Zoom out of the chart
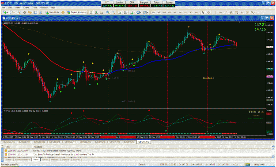This screenshot has width=276, height=167. pos(113,12)
